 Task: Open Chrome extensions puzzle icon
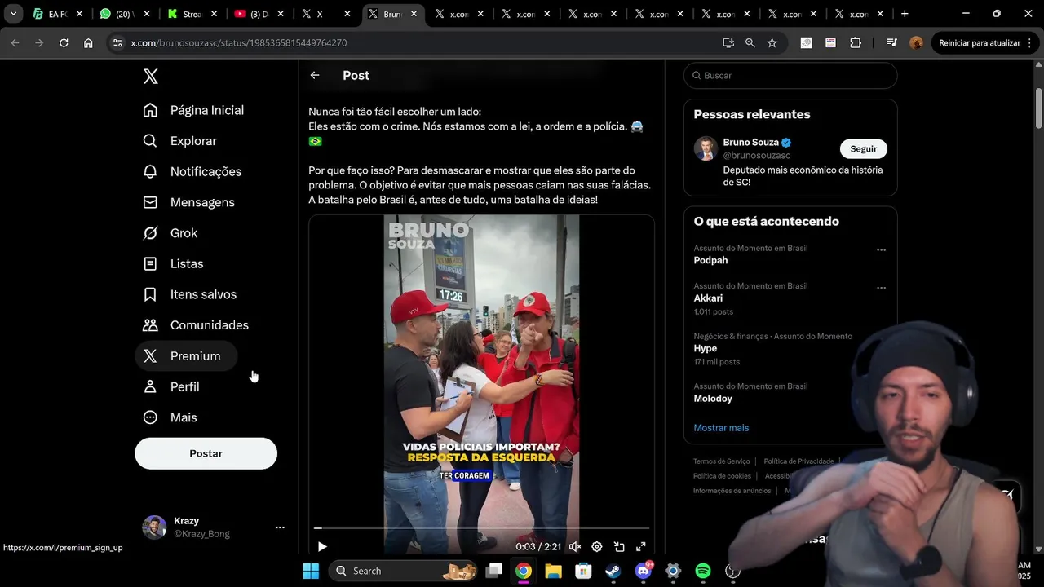click(856, 42)
